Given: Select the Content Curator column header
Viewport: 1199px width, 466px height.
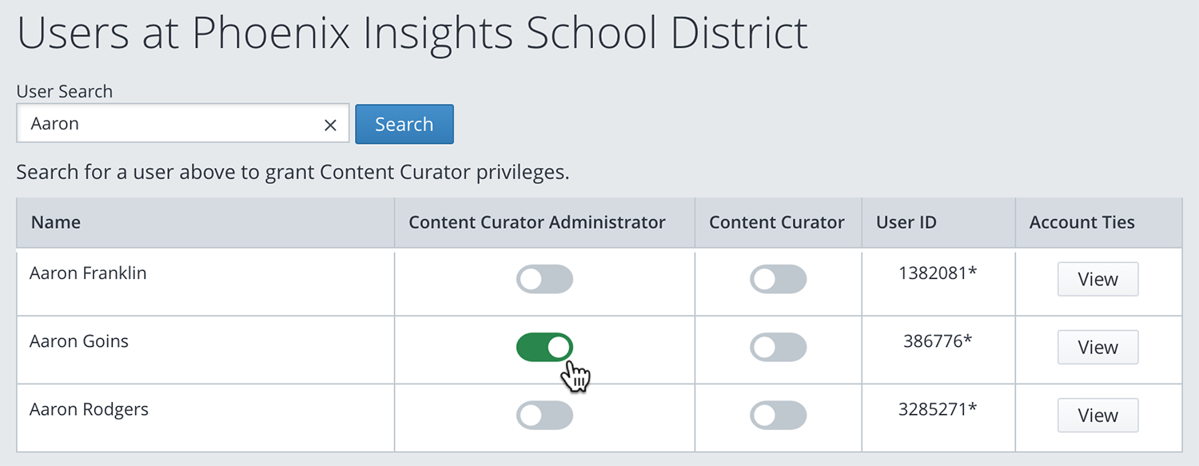Looking at the screenshot, I should 777,222.
